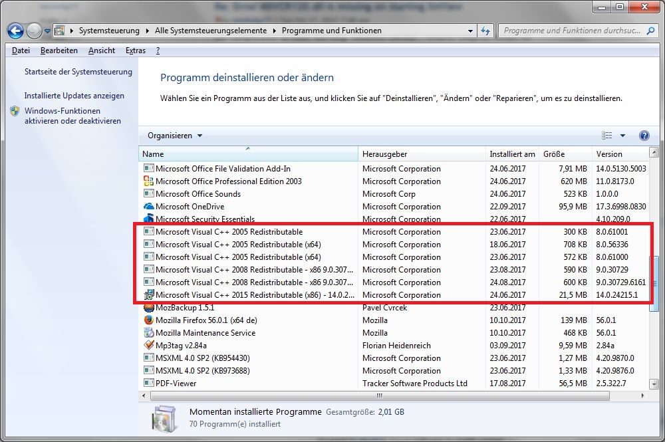Click the change view icon button
Viewport: 665px width, 442px height.
click(x=607, y=136)
